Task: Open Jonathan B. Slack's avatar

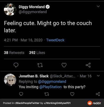Action: pyautogui.click(x=10, y=80)
